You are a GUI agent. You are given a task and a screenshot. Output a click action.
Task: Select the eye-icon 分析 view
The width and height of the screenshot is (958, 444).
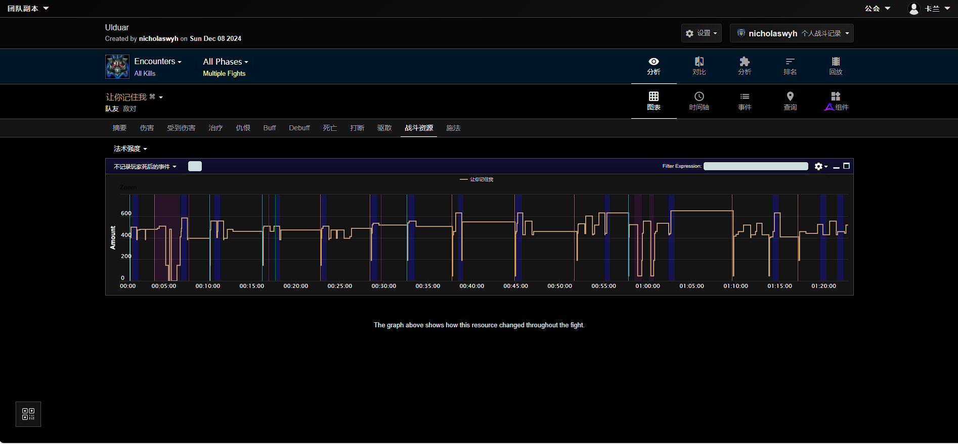click(x=654, y=66)
